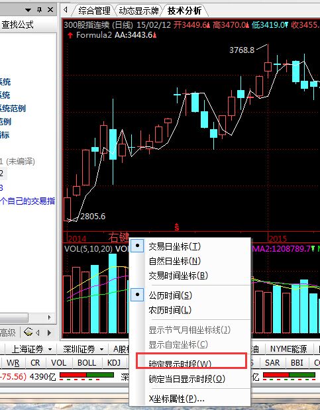Select the SAR indicator tab
The width and height of the screenshot is (320, 410).
tap(272, 363)
